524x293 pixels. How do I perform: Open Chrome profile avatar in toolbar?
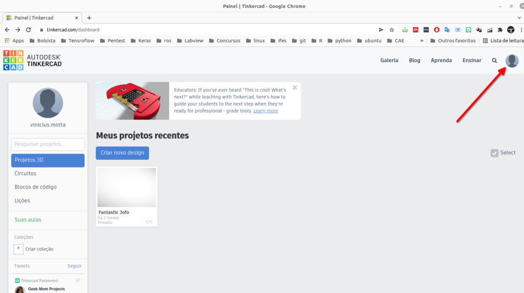pos(511,30)
